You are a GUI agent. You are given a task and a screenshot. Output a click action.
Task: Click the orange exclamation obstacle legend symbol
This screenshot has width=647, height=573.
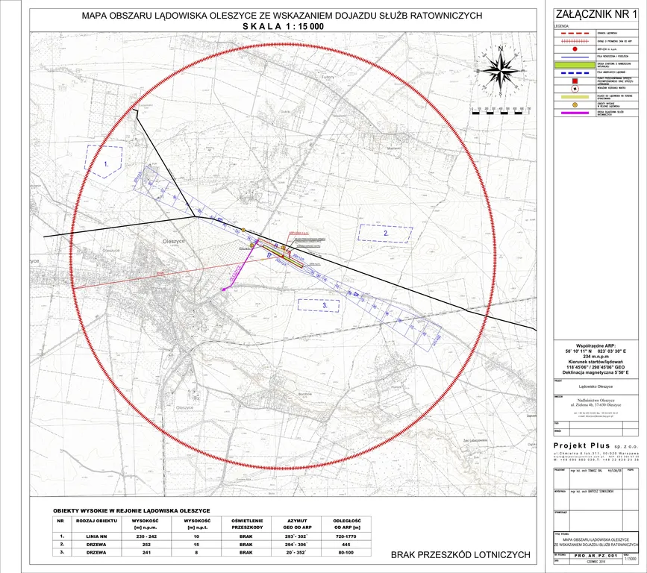click(x=575, y=104)
